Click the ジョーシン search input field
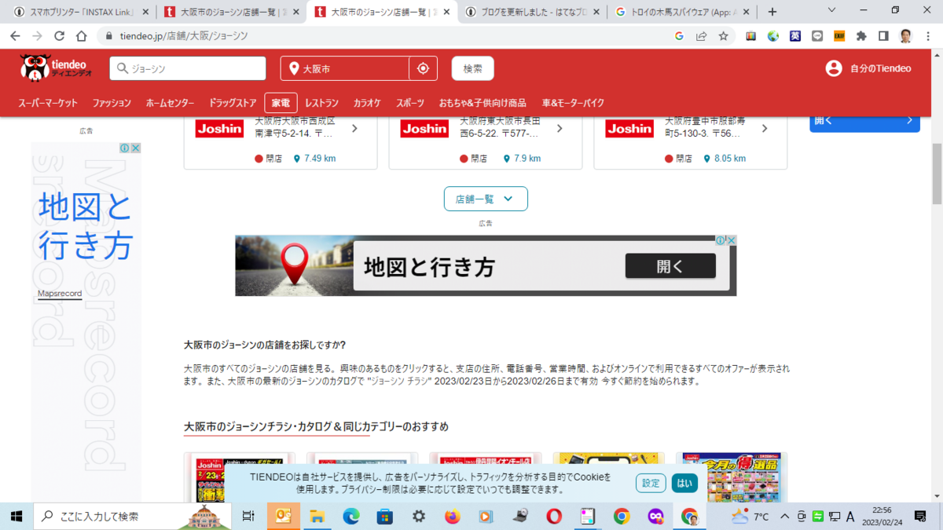 188,68
